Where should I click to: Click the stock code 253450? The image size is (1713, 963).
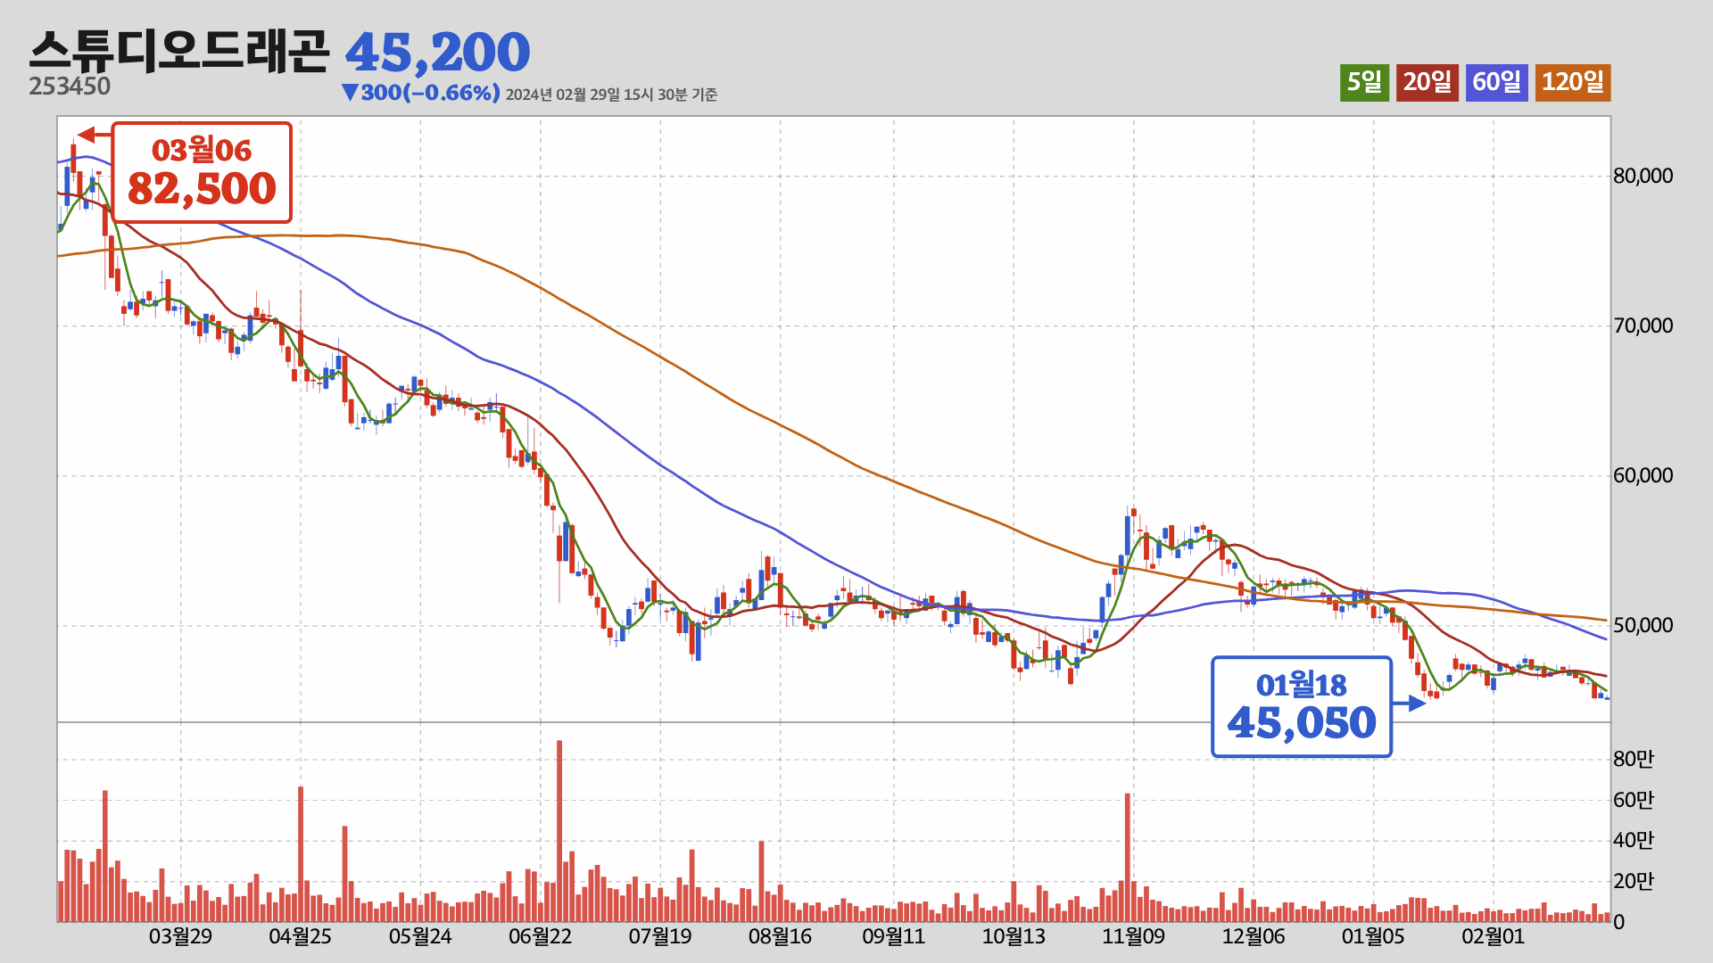coord(70,86)
